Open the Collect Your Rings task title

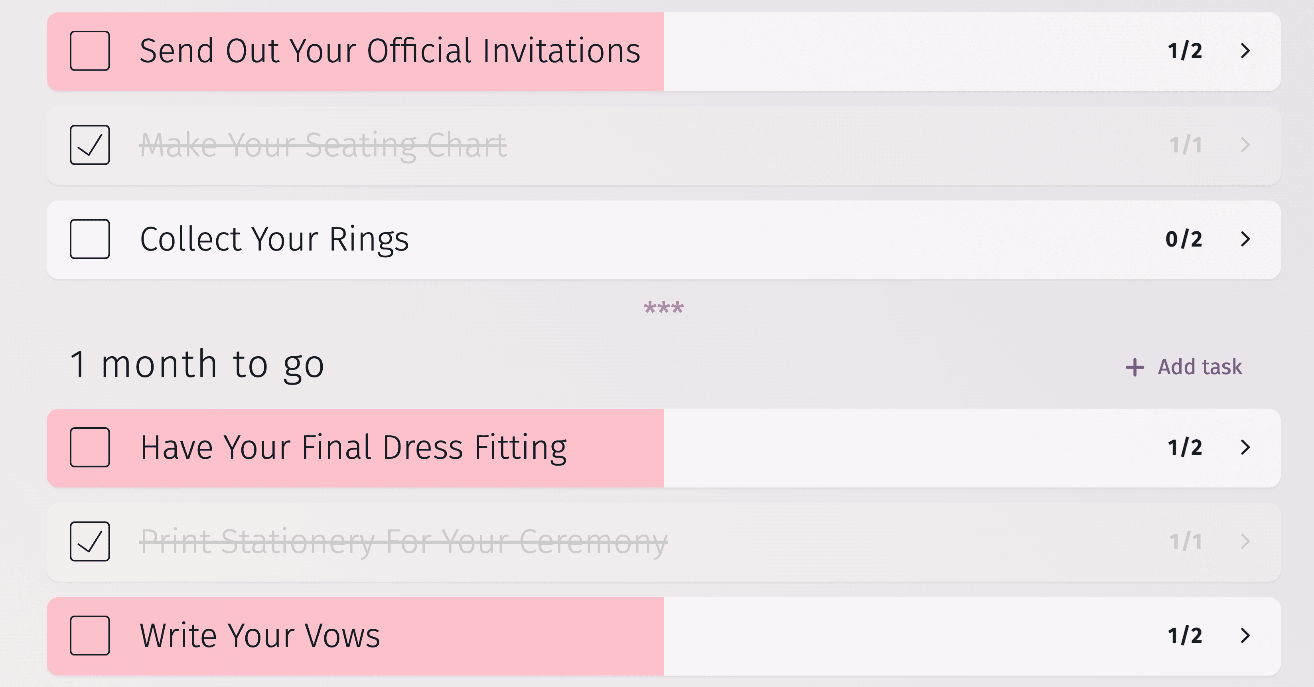point(274,239)
